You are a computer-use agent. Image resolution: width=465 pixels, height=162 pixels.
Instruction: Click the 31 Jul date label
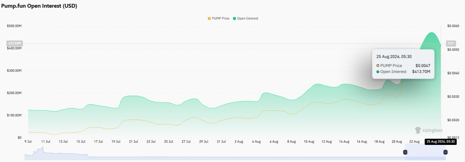click(x=221, y=142)
